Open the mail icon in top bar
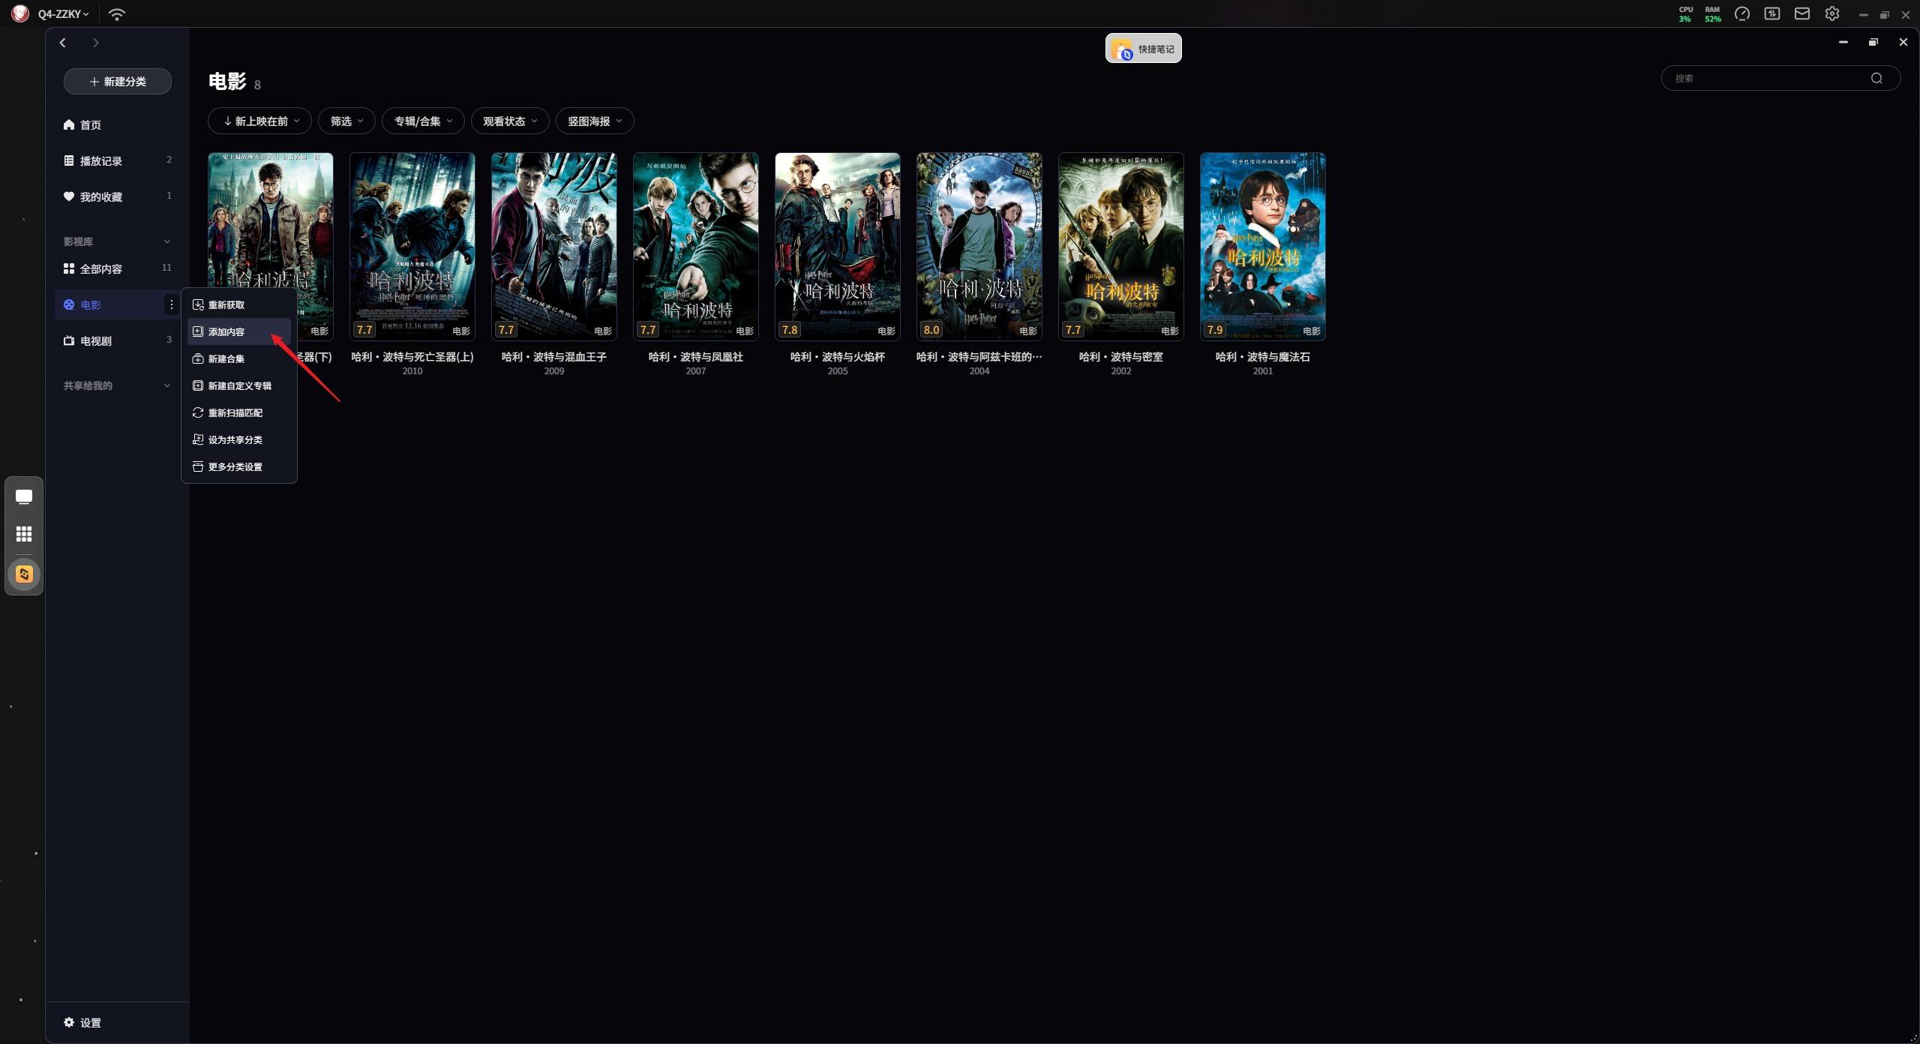 coord(1802,13)
